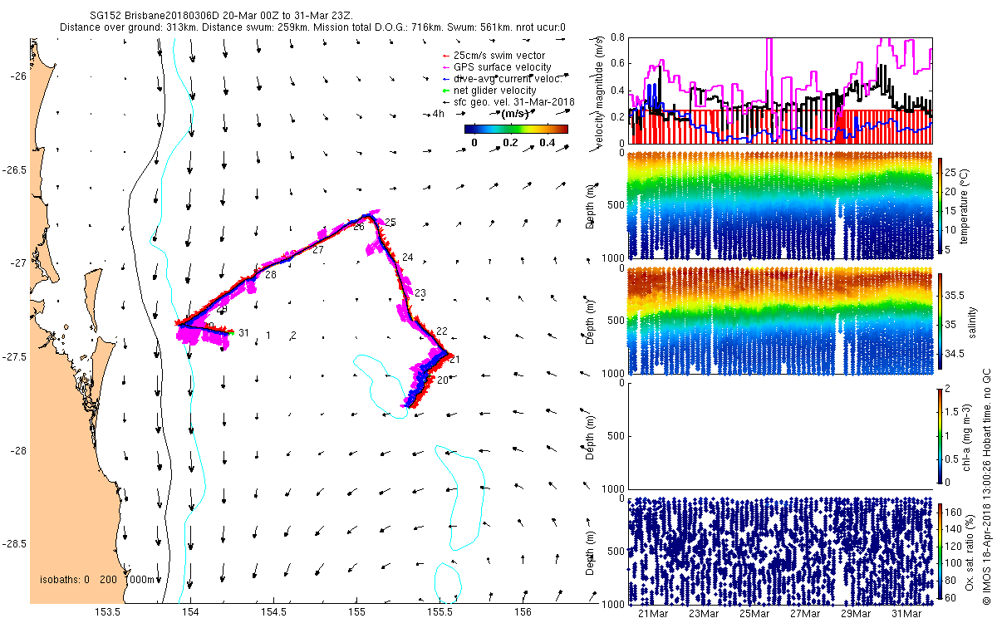997x623 pixels.
Task: Click the '-28.5' latitude tick label
Action: 16,544
